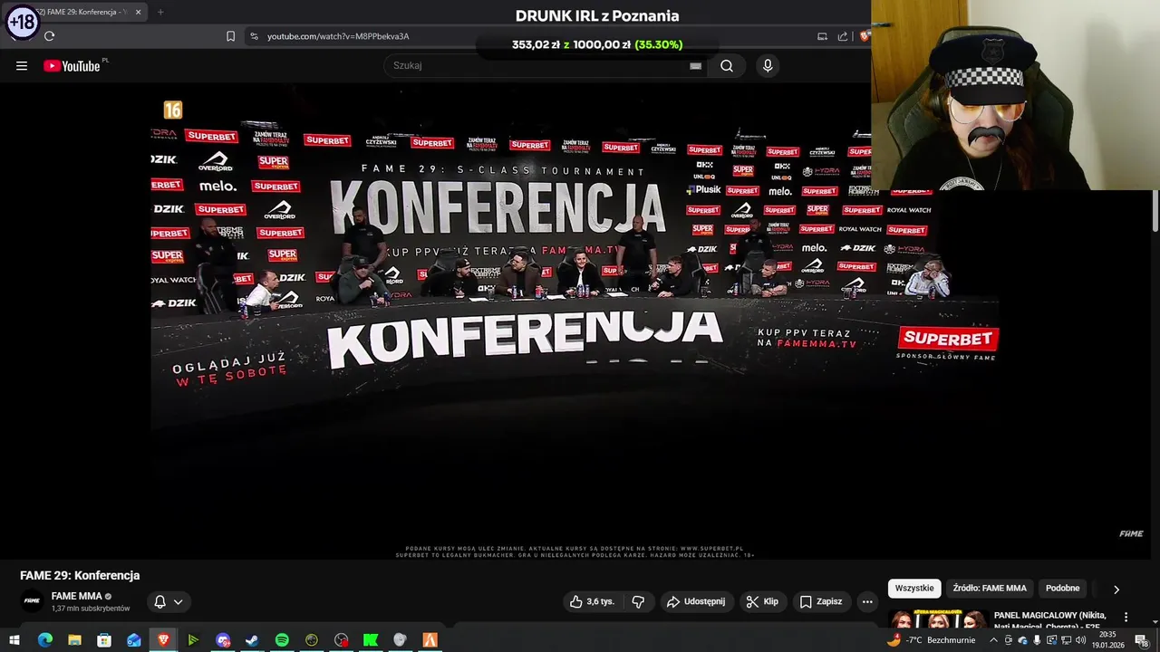Open the Udostępnij share dialog
Viewport: 1160px width, 652px height.
[695, 601]
